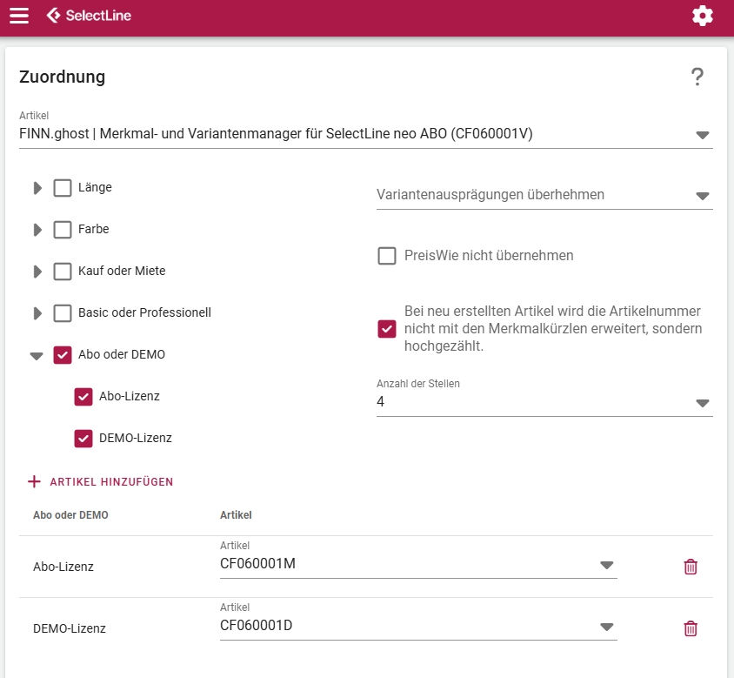This screenshot has height=678, width=734.
Task: Disable the Artikelnummer hochgezählt checkbox
Action: coord(387,329)
